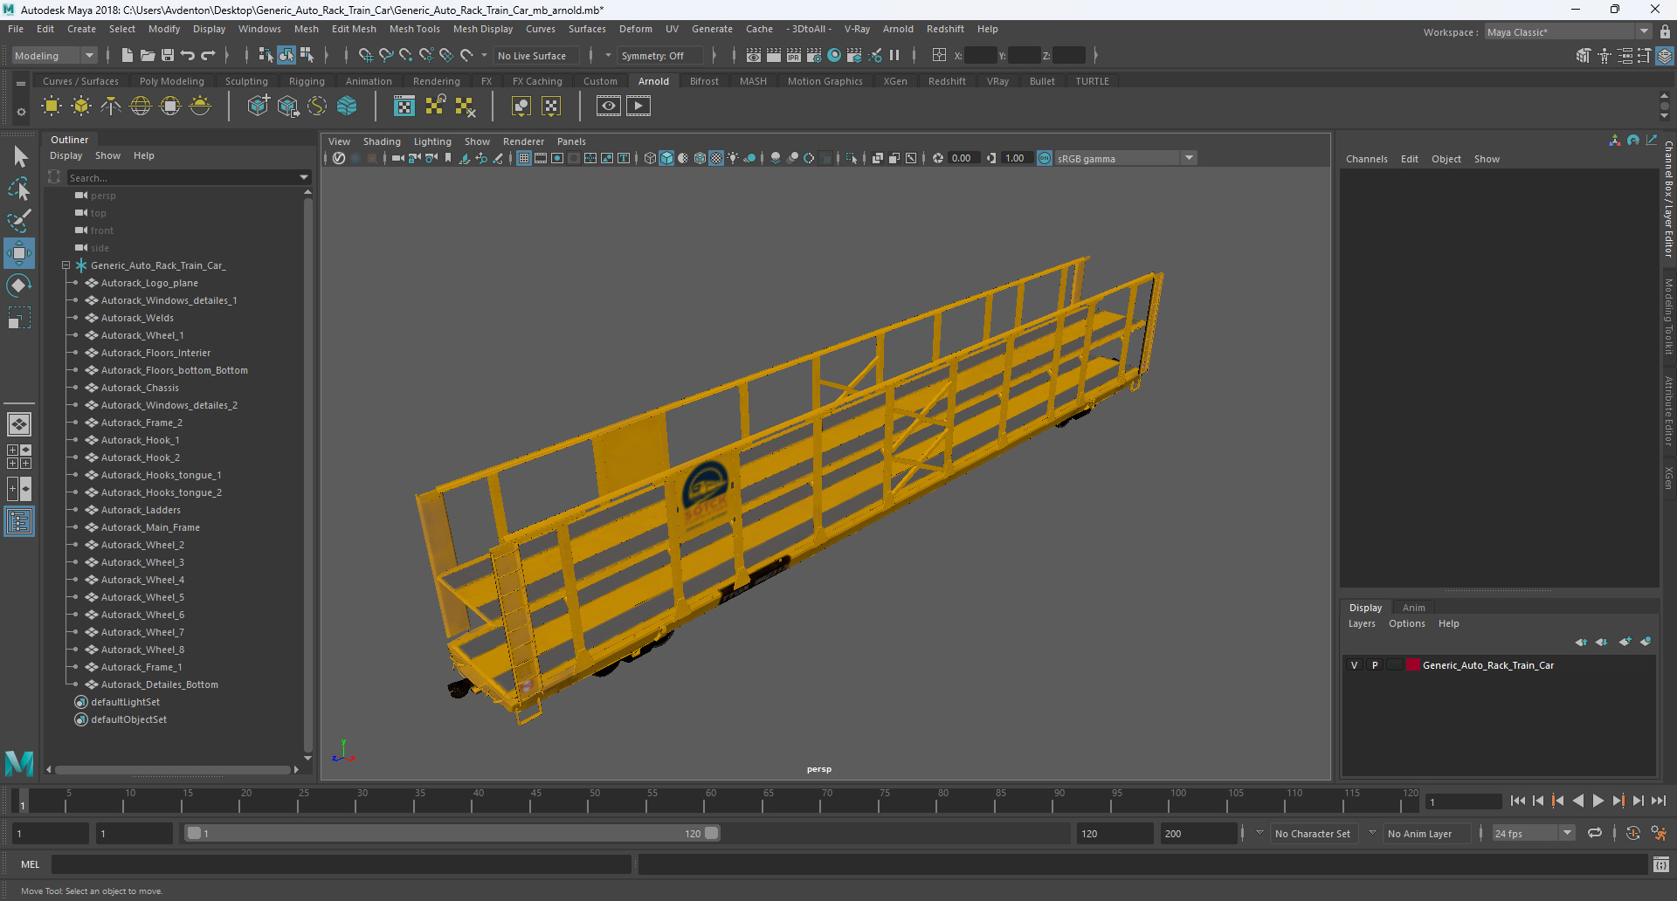1677x901 pixels.
Task: Toggle use all lights in viewport
Action: (x=733, y=158)
